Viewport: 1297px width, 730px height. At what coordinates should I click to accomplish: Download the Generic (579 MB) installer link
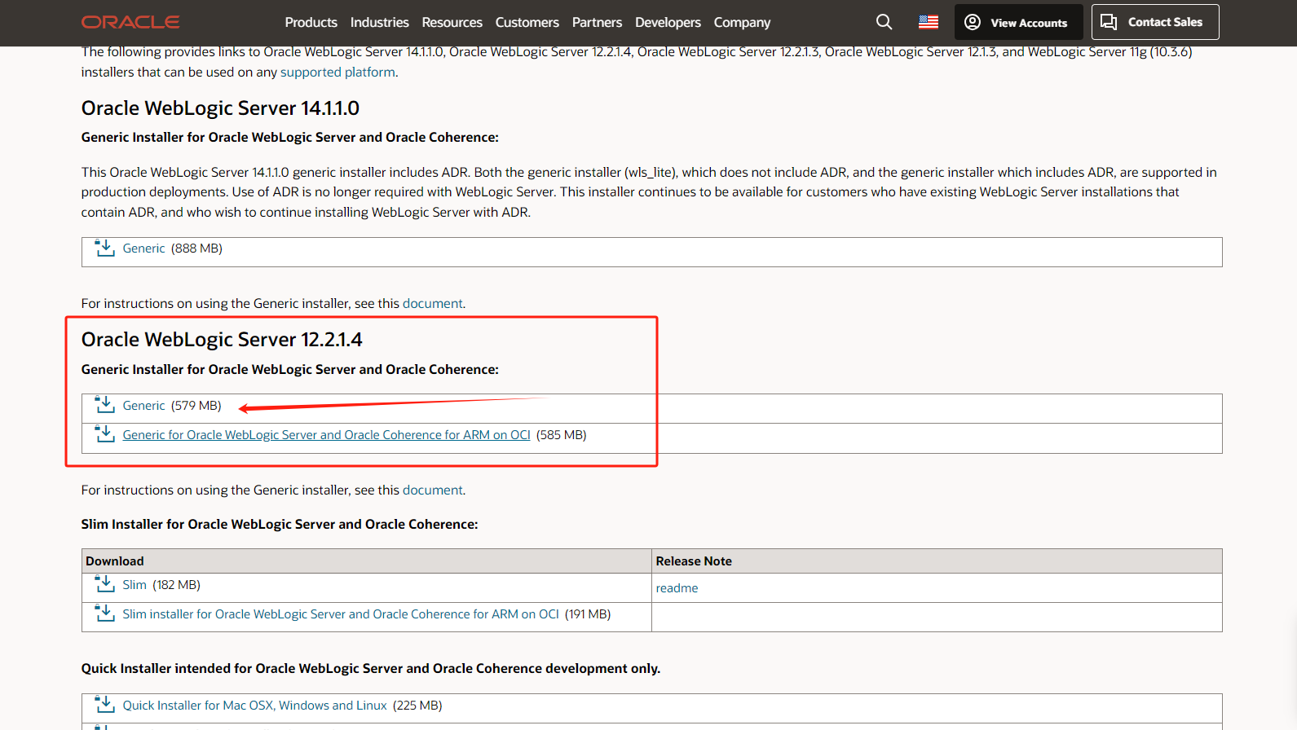point(143,406)
